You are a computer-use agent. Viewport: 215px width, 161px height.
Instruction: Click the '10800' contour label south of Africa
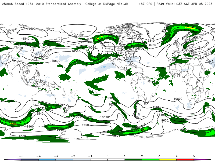(x=178, y=99)
